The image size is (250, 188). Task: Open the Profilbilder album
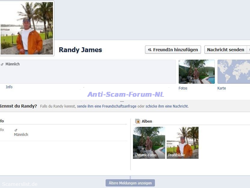pos(183,143)
